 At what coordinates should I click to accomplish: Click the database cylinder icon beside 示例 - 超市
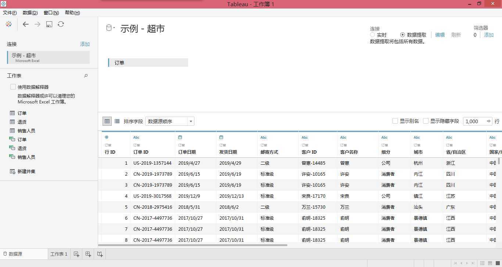109,28
